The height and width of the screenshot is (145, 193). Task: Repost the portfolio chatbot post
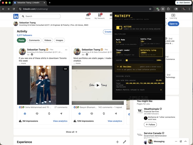click(104, 113)
